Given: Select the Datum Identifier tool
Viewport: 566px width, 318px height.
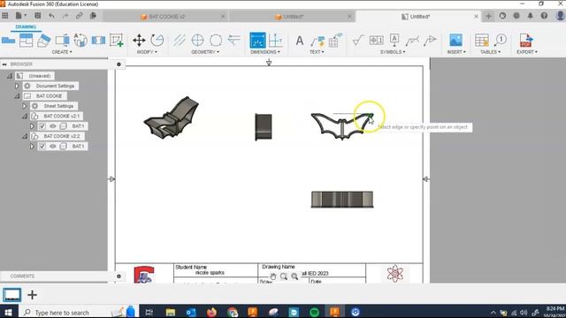Looking at the screenshot, I should [394, 41].
